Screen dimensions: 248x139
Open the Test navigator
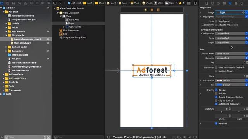pyautogui.click(x=31, y=3)
